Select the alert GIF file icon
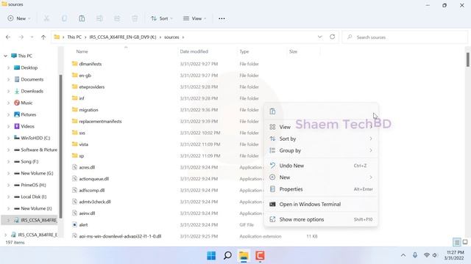 (x=75, y=224)
